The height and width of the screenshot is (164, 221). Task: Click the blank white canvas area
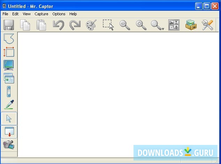pos(118,94)
